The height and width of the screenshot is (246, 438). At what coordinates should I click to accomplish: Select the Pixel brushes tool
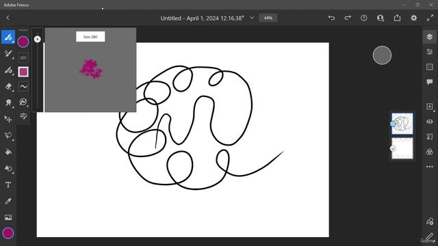coord(8,37)
